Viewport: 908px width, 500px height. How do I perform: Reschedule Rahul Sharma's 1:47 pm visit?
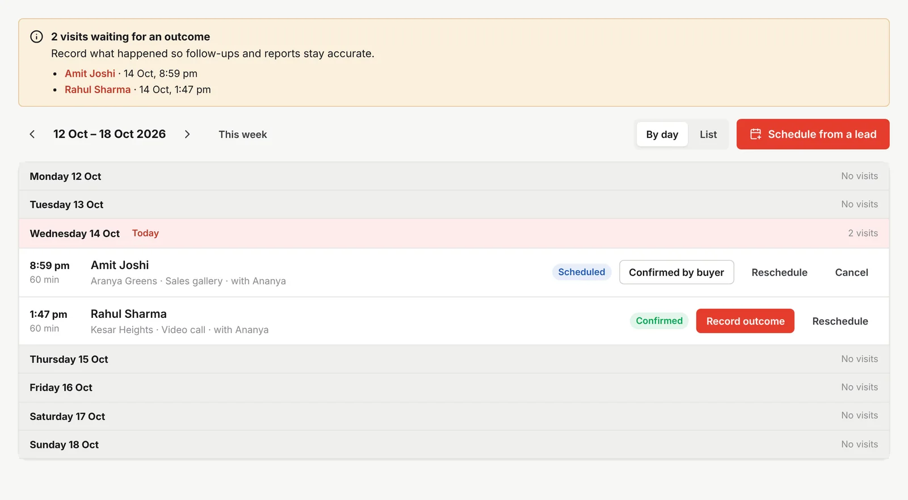(840, 321)
